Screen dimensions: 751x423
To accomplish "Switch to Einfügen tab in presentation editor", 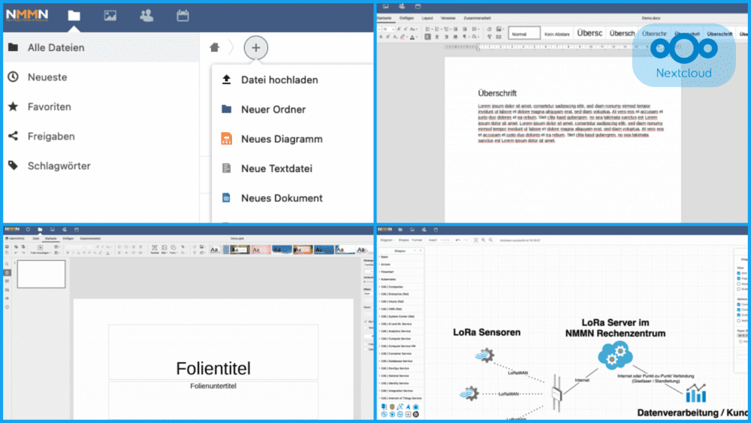I will (68, 239).
